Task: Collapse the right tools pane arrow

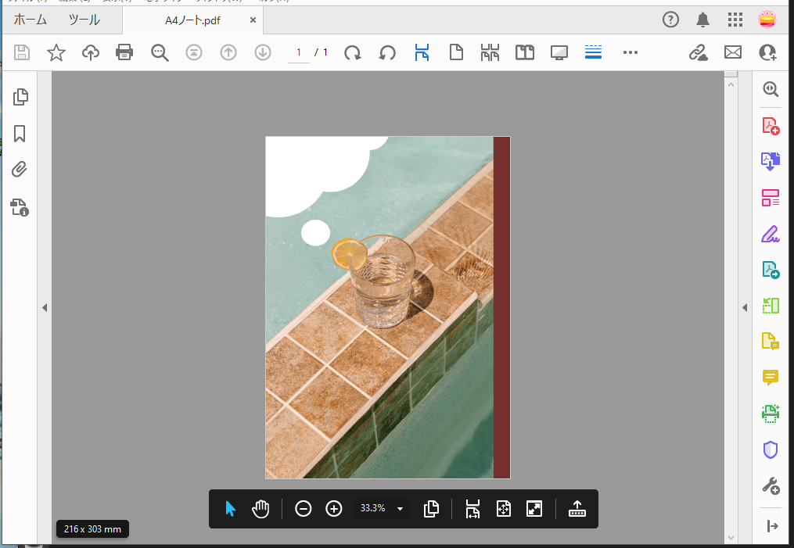Action: tap(744, 308)
